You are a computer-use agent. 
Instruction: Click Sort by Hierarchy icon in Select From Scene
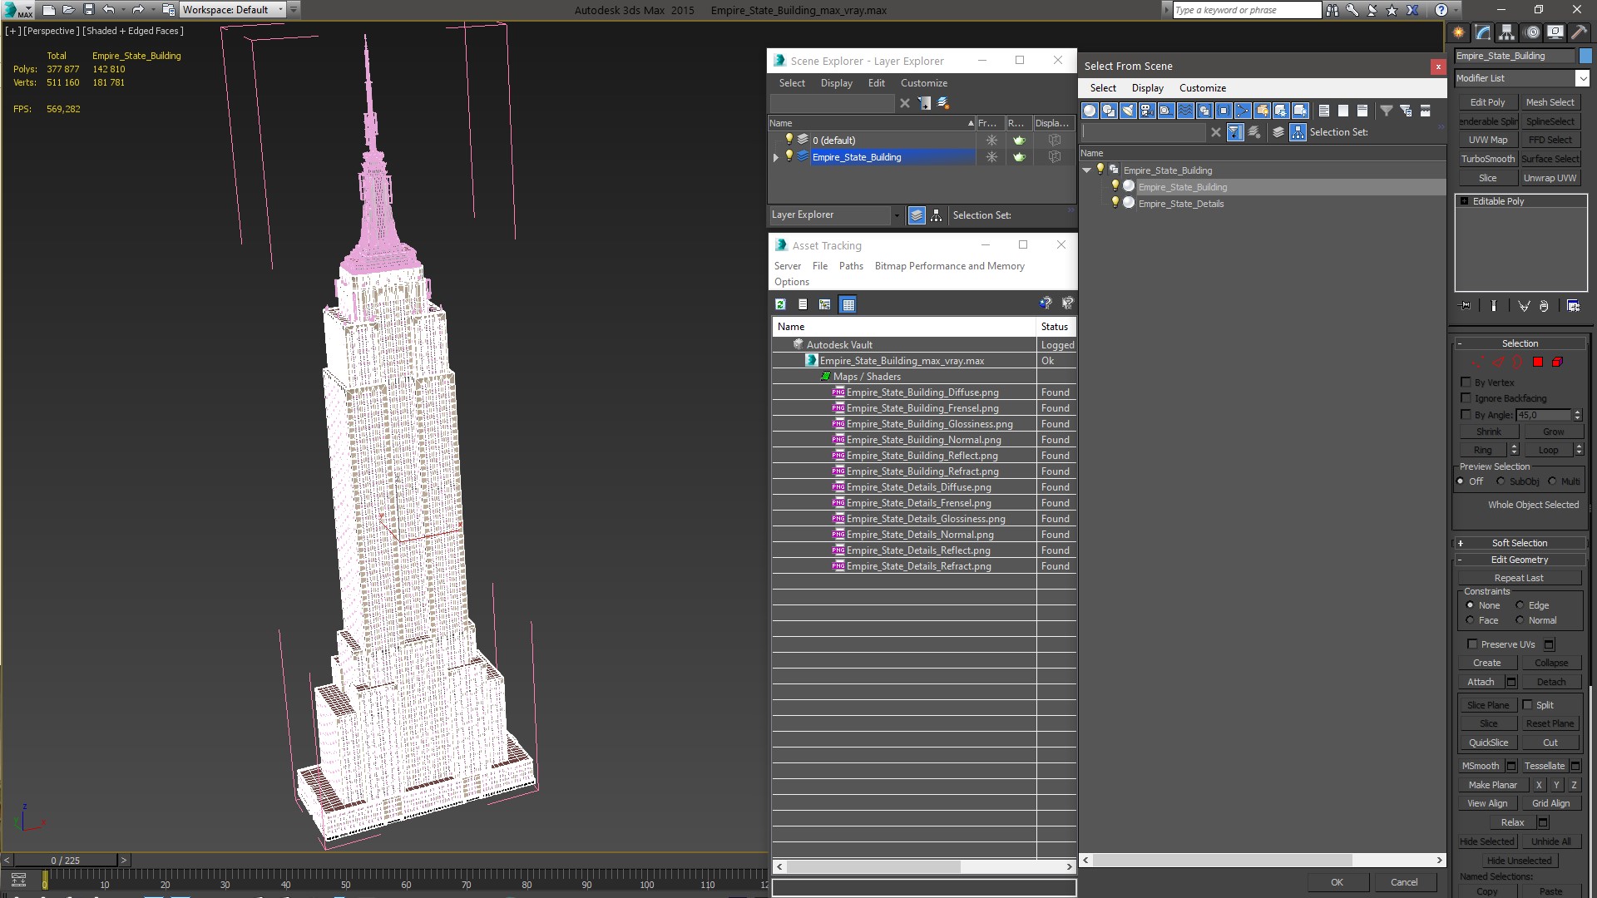(1298, 132)
